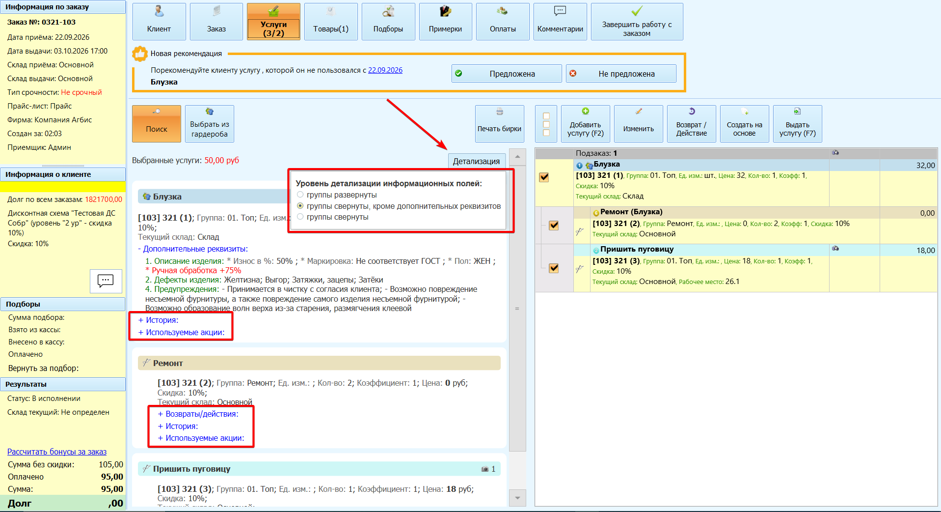Expand Используемые акции under Блузка
941x512 pixels.
[x=181, y=332]
